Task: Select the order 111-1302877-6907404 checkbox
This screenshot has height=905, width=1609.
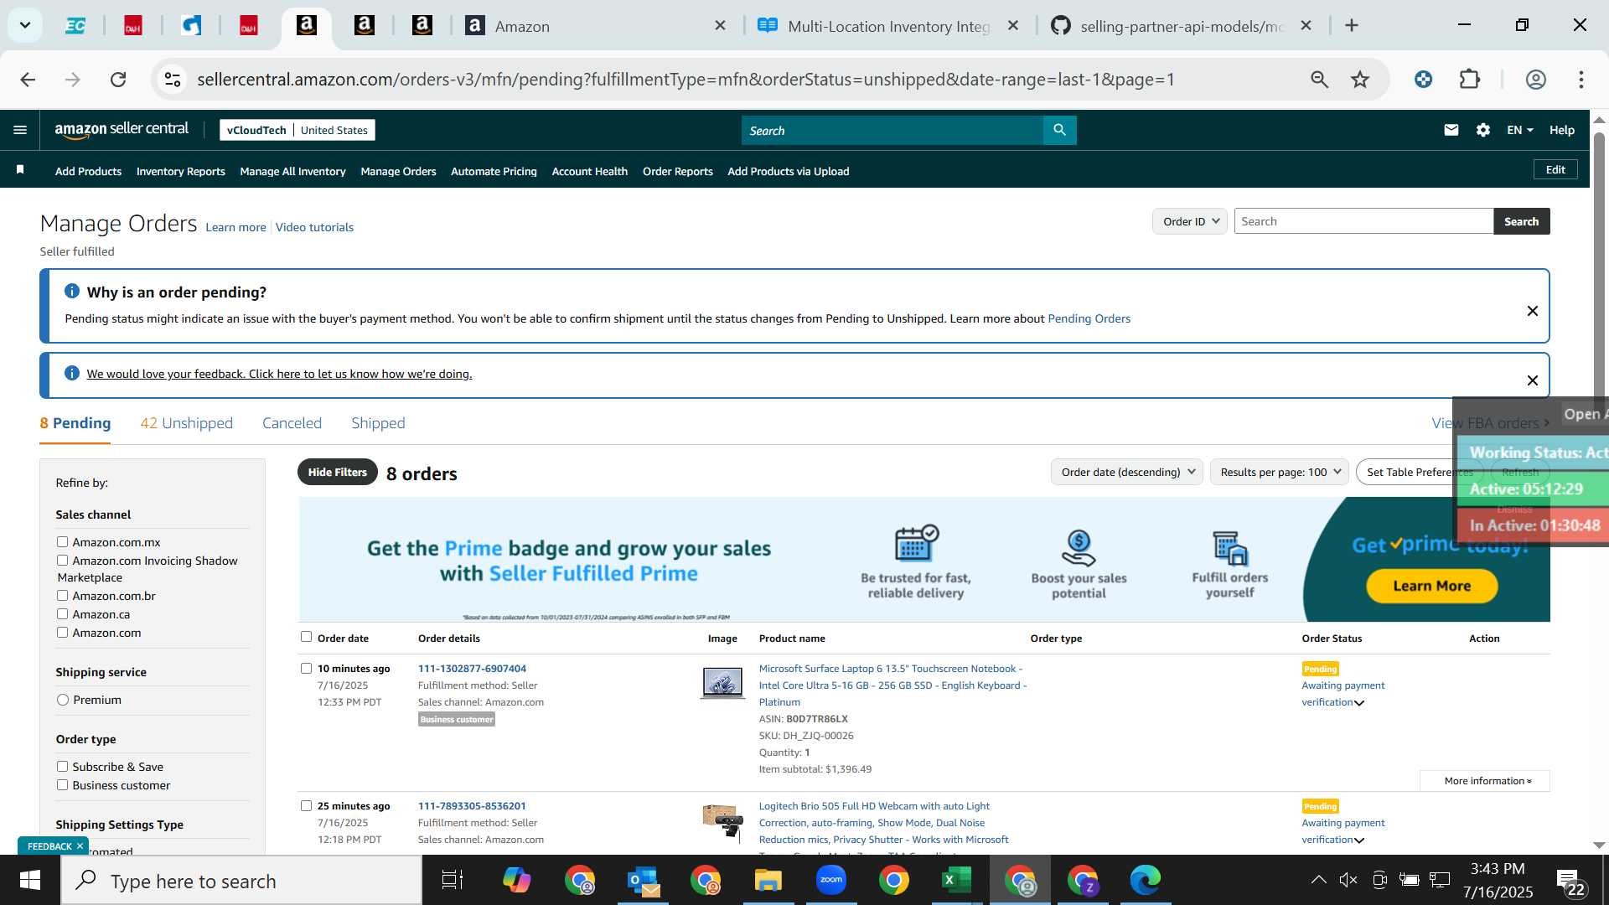Action: pos(306,669)
